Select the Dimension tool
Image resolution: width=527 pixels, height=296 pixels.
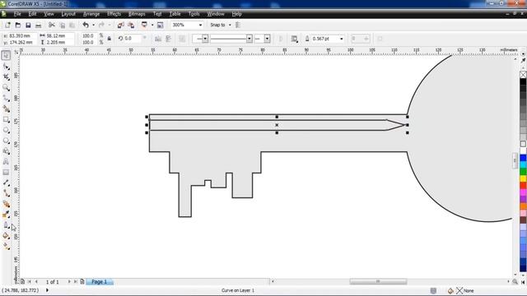(x=6, y=183)
